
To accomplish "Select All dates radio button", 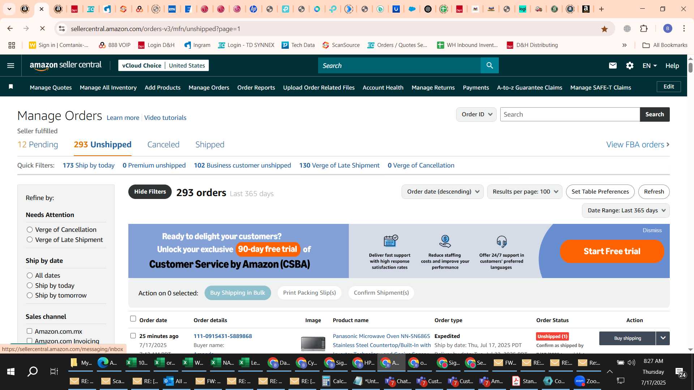I will click(30, 276).
